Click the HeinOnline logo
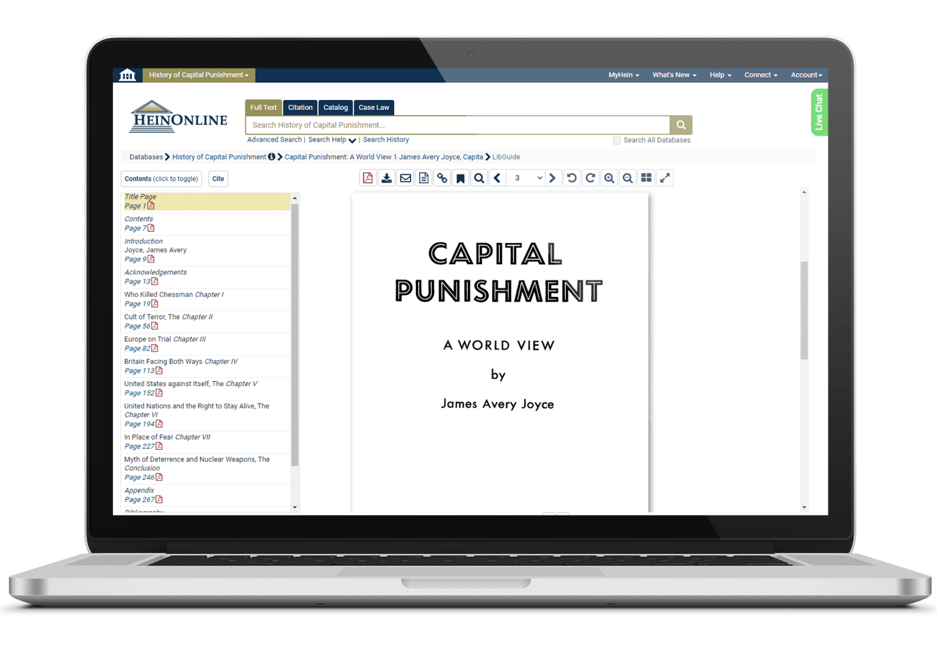Viewport: 937px width, 651px height. [x=179, y=117]
